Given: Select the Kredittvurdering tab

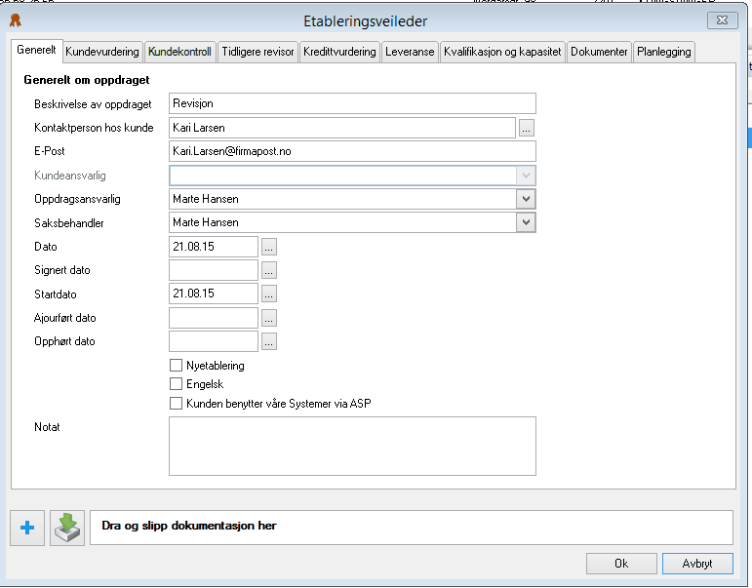Looking at the screenshot, I should (339, 52).
